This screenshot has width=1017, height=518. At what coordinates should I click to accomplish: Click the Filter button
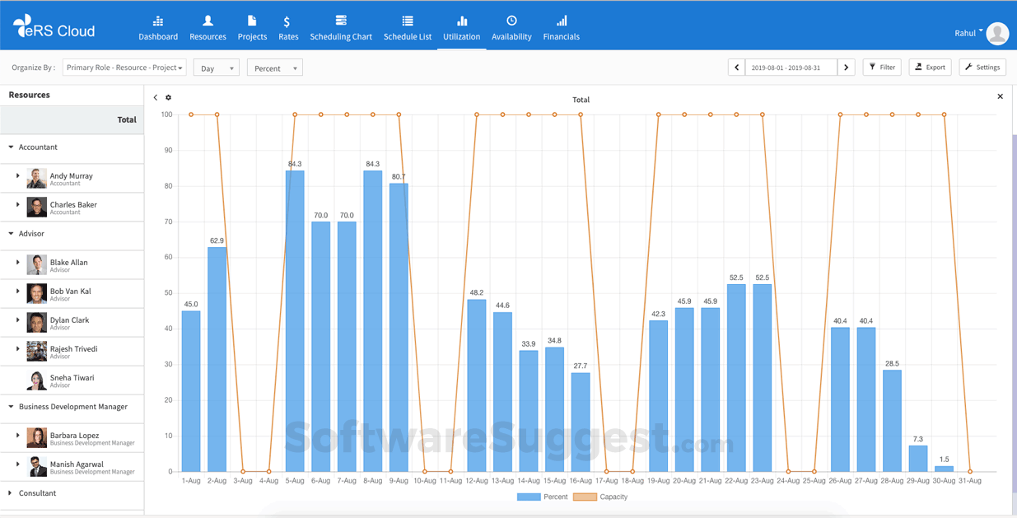coord(882,68)
